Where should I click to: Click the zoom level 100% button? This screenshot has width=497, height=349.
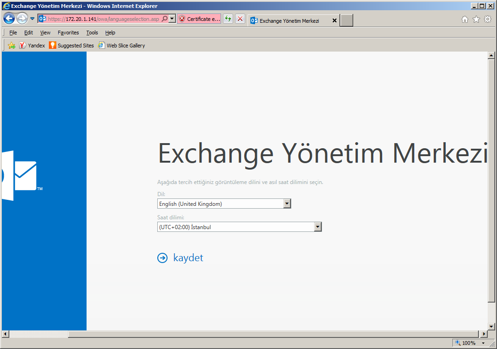465,342
